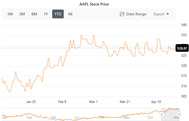
Task: Click the Jul label in the navigator
Action: 77,117
